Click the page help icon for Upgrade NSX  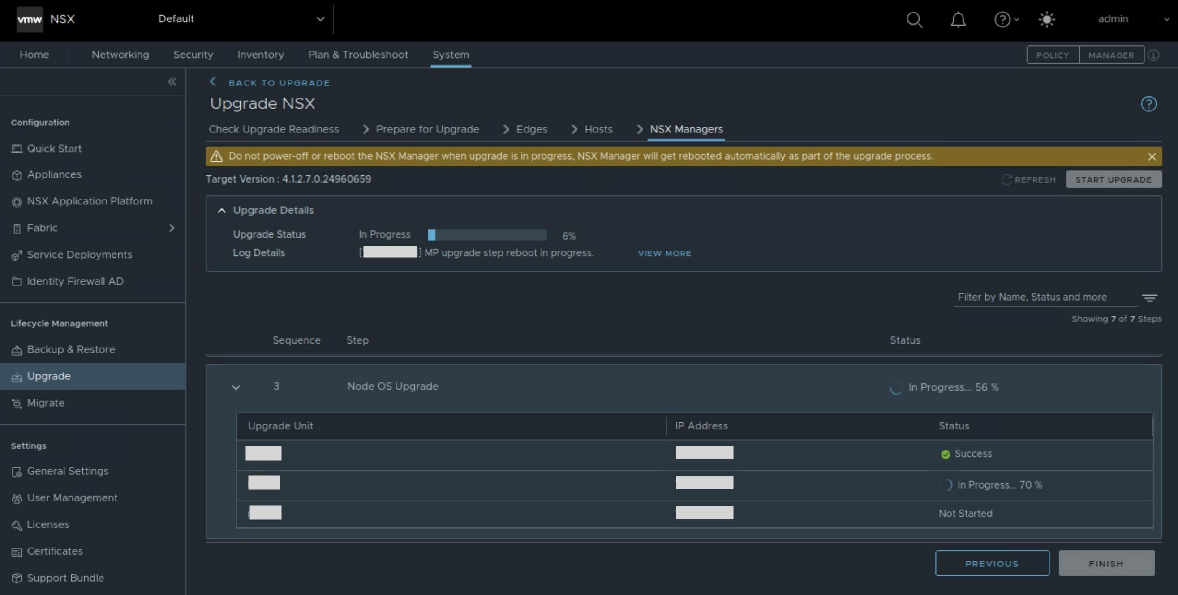click(x=1148, y=104)
